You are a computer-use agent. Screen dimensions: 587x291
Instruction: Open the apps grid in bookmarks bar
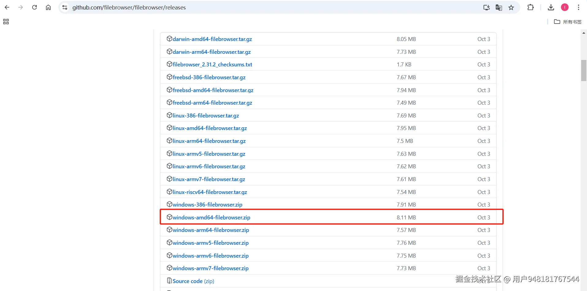coord(6,22)
